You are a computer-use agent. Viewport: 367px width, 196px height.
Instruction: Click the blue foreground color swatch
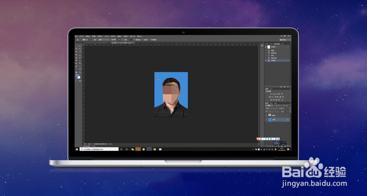coord(77,75)
